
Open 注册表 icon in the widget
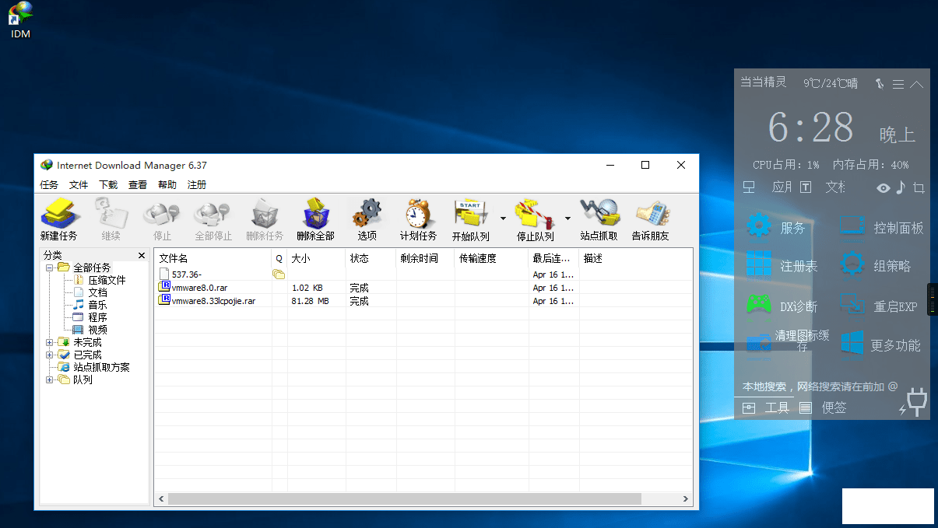759,265
